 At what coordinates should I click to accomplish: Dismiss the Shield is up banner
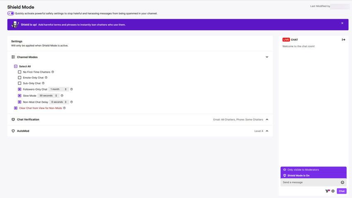[x=342, y=23]
